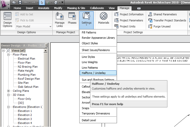Viewport: 190px width, 127px height.
Task: Select Snaps menu item
Action: point(85,108)
